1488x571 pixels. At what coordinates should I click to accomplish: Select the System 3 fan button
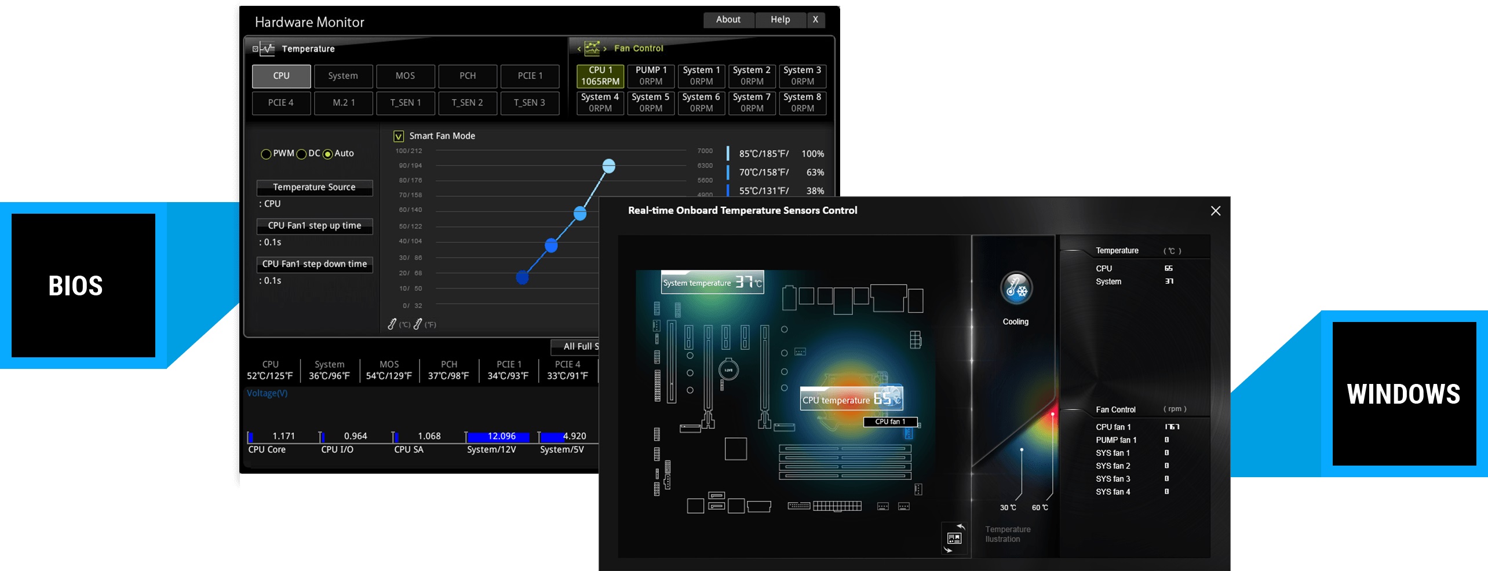(803, 76)
